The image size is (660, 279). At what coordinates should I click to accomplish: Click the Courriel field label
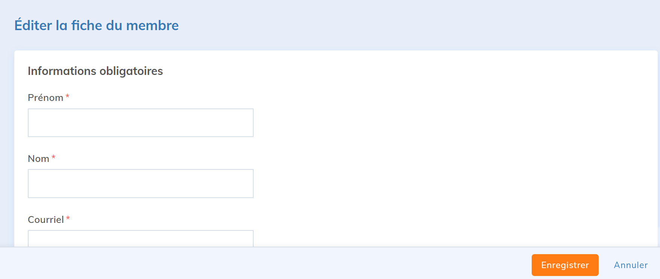point(46,220)
